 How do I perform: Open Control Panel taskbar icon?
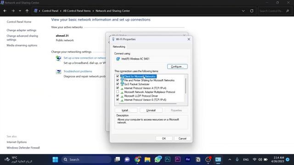coord(218,159)
